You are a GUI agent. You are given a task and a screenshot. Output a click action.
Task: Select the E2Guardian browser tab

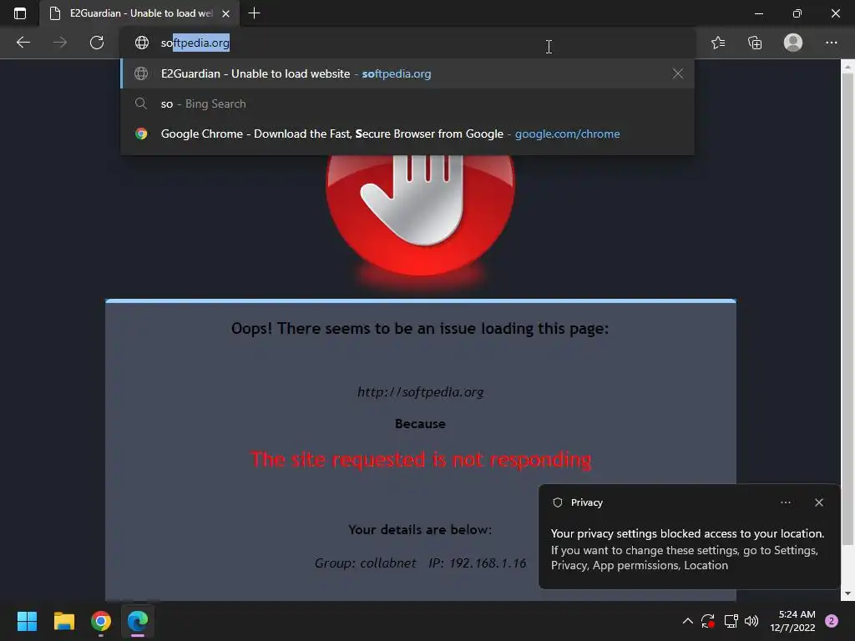(x=139, y=13)
